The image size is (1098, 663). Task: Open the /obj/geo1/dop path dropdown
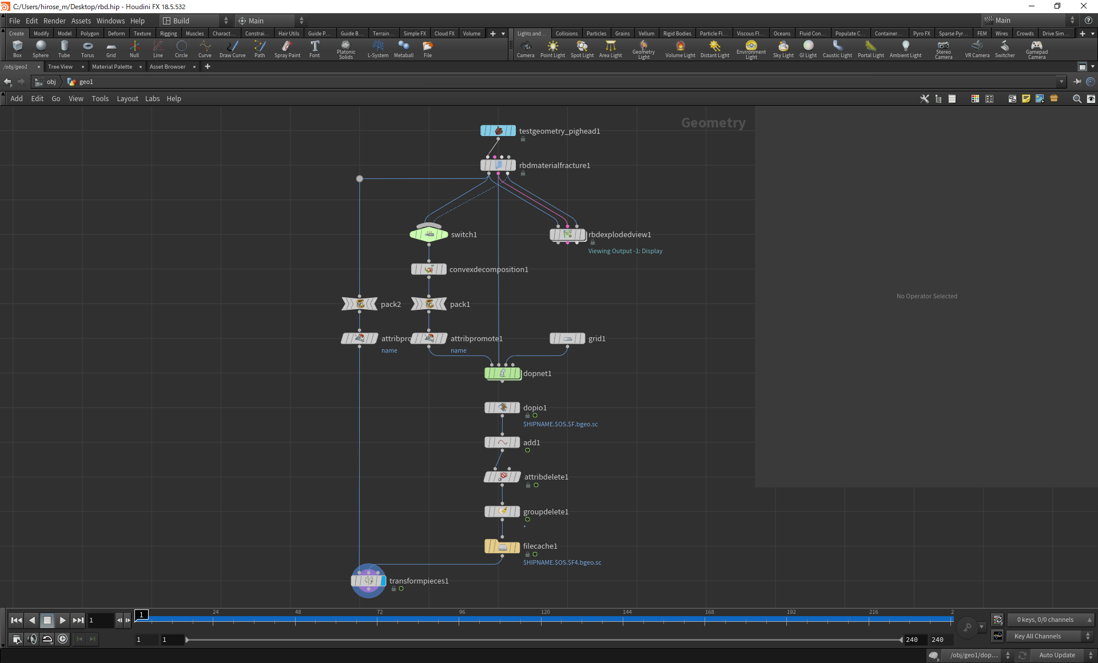(978, 655)
